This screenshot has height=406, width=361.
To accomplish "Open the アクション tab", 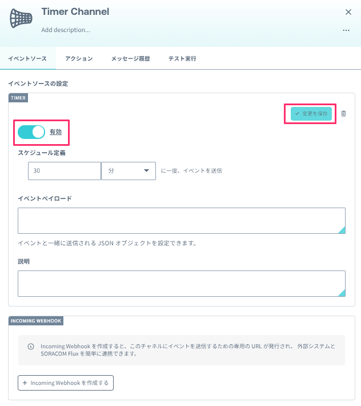I will point(79,58).
